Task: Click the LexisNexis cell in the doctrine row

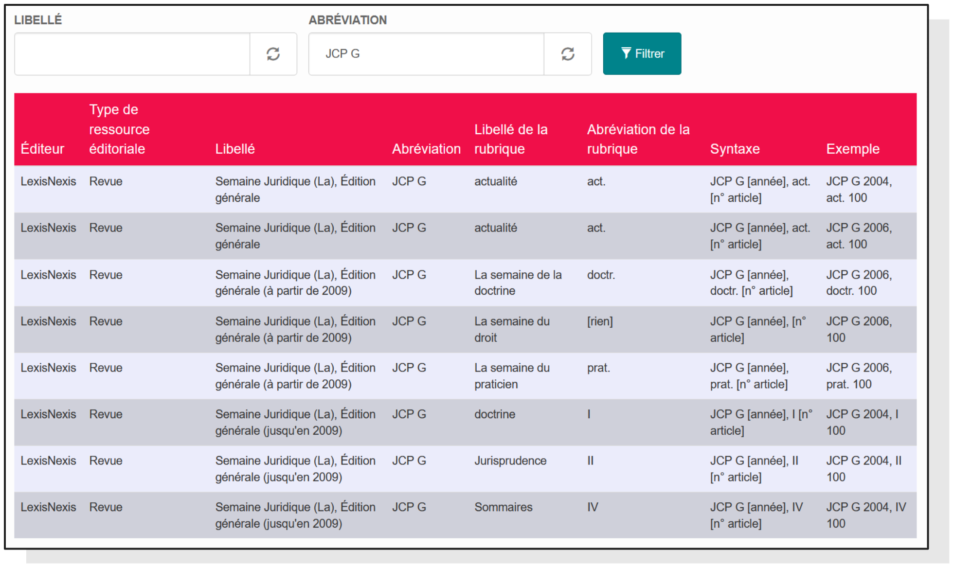Action: pos(49,414)
